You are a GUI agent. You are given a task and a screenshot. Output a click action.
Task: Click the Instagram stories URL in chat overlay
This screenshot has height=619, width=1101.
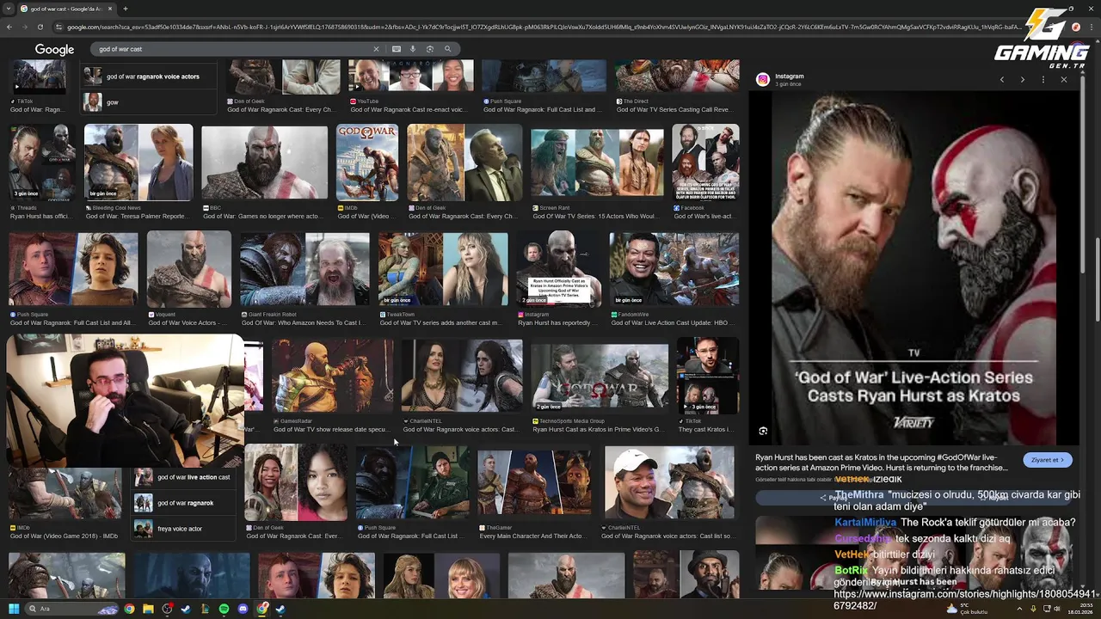pos(964,599)
